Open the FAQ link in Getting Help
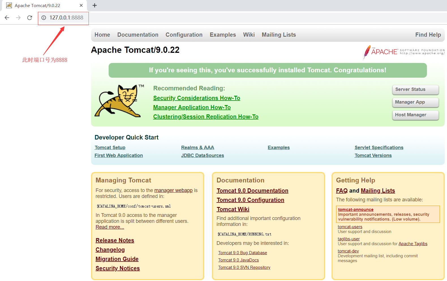This screenshot has height=281, width=447. (x=342, y=191)
